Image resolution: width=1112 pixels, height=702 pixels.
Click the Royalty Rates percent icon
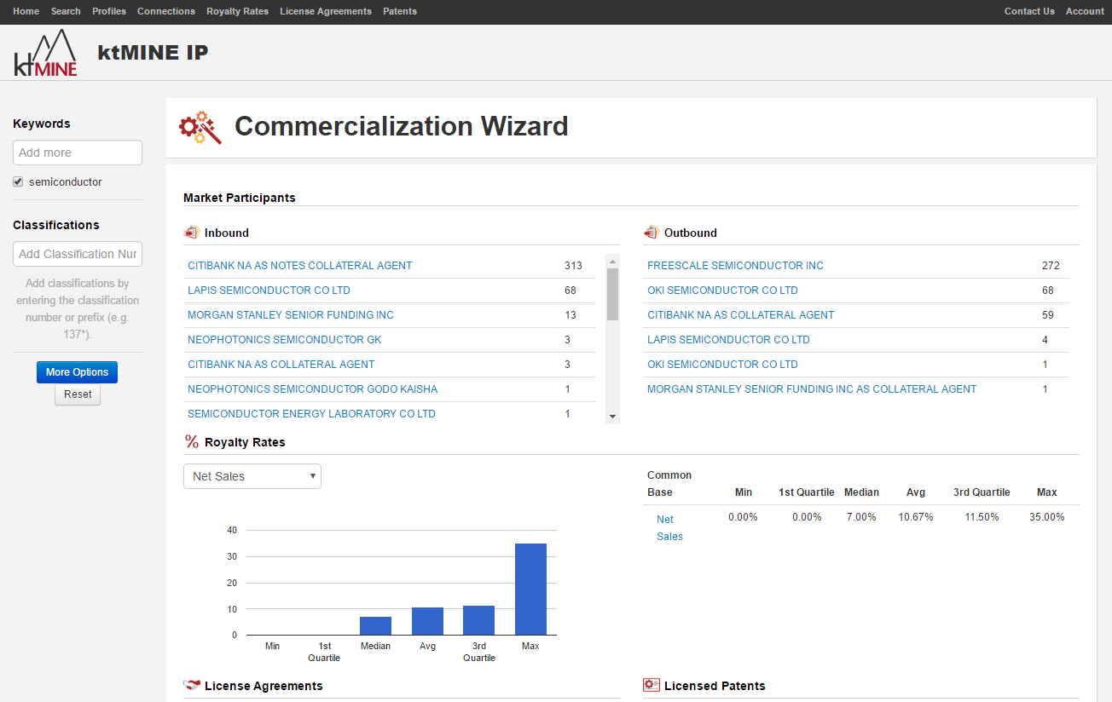point(192,442)
